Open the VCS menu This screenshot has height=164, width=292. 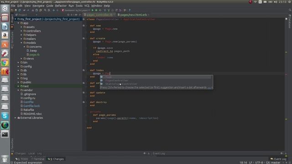pyautogui.click(x=87, y=6)
